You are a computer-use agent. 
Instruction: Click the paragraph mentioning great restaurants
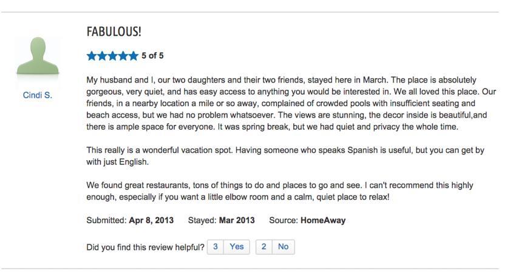coord(279,191)
